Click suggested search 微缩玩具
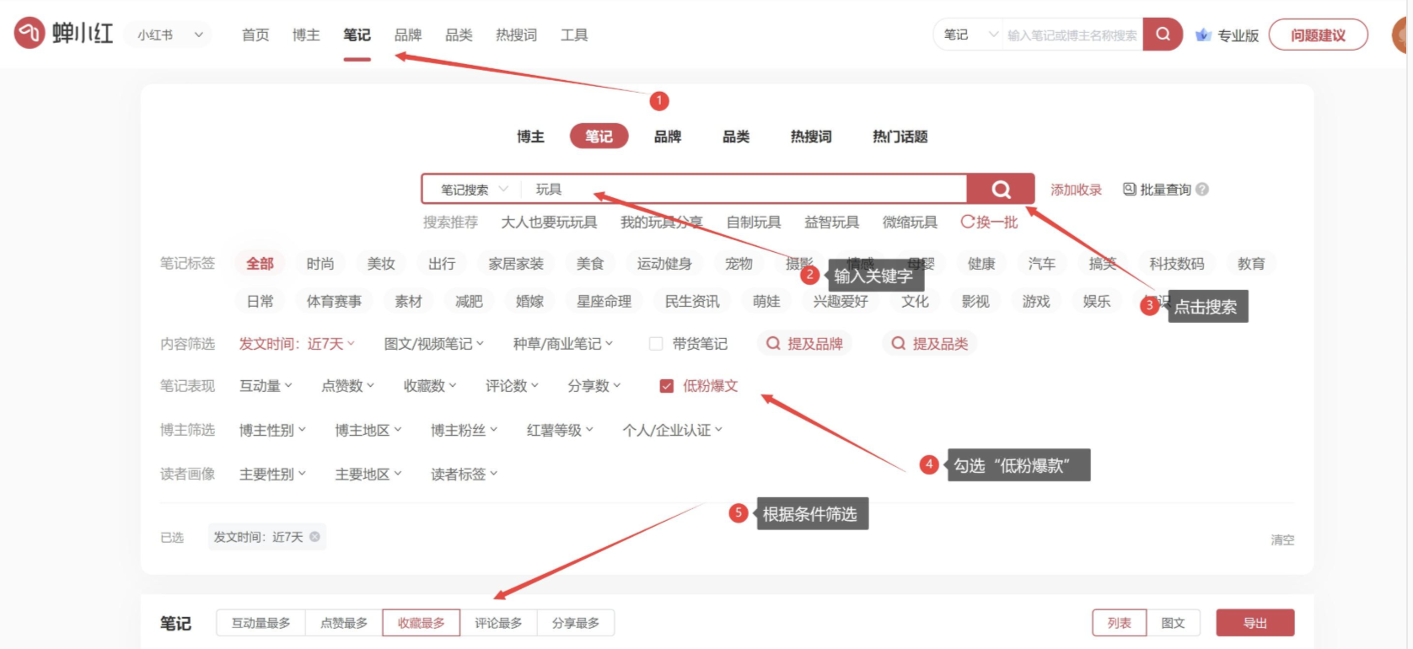Viewport: 1413px width, 649px height. [x=910, y=223]
